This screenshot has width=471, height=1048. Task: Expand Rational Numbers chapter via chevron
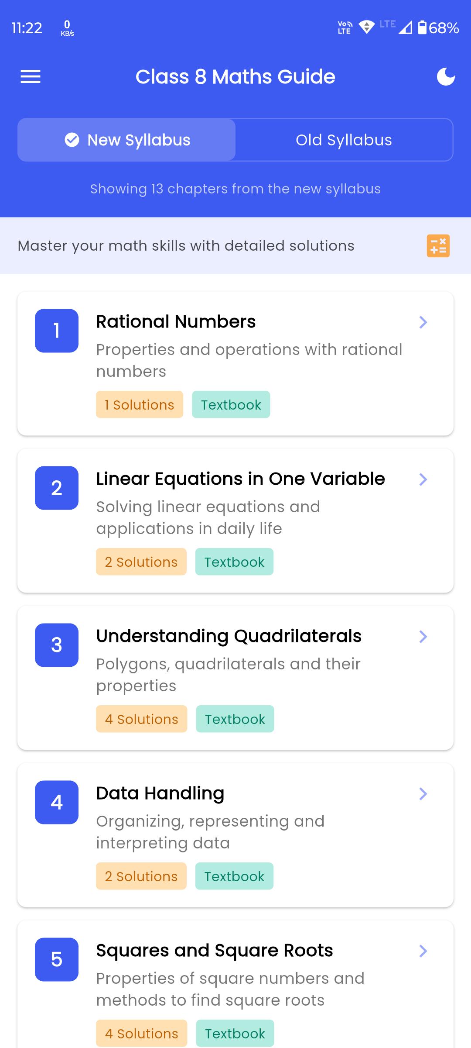(423, 322)
